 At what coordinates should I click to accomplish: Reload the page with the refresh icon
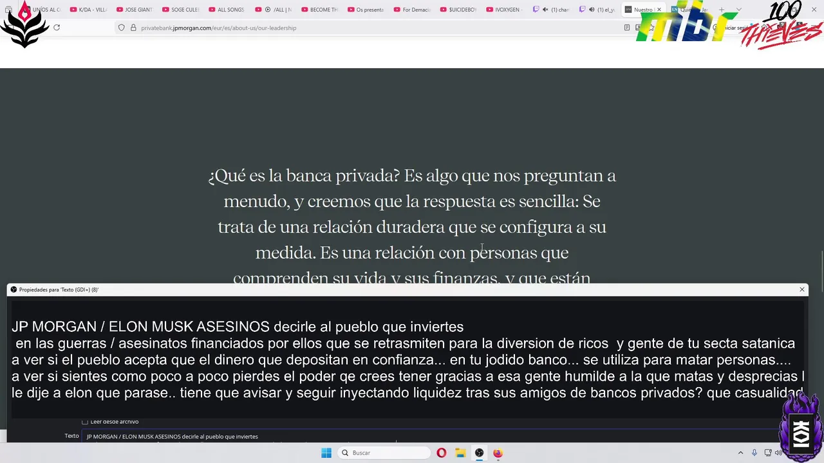pyautogui.click(x=57, y=28)
